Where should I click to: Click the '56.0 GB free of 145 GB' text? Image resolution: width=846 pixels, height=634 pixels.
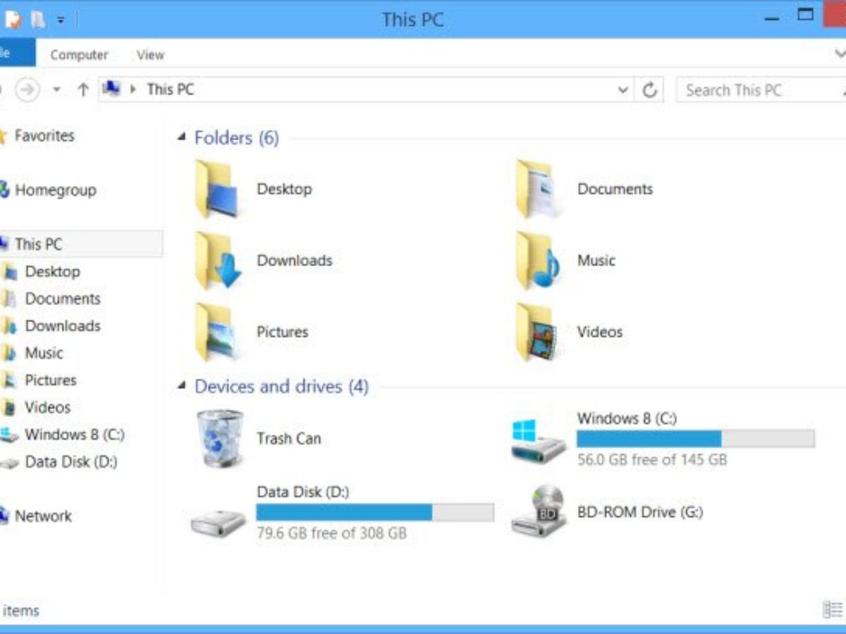tap(652, 460)
